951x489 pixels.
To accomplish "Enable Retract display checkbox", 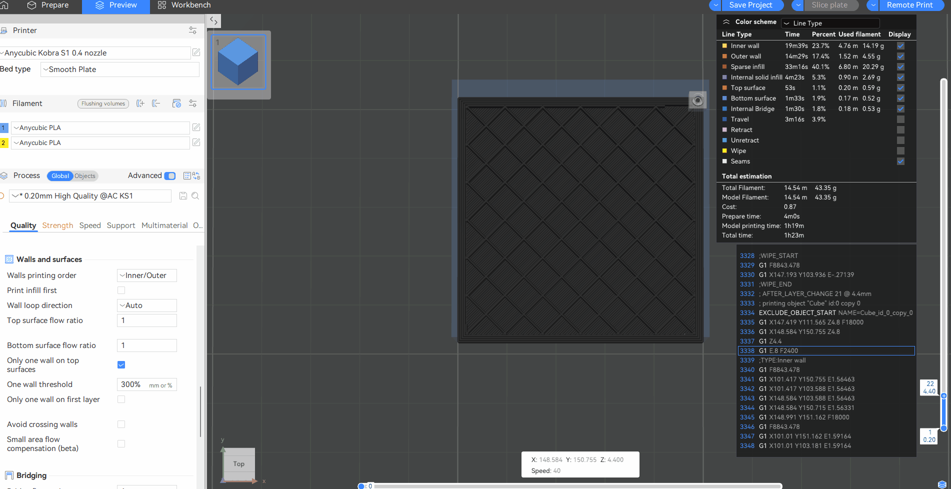I will (900, 130).
